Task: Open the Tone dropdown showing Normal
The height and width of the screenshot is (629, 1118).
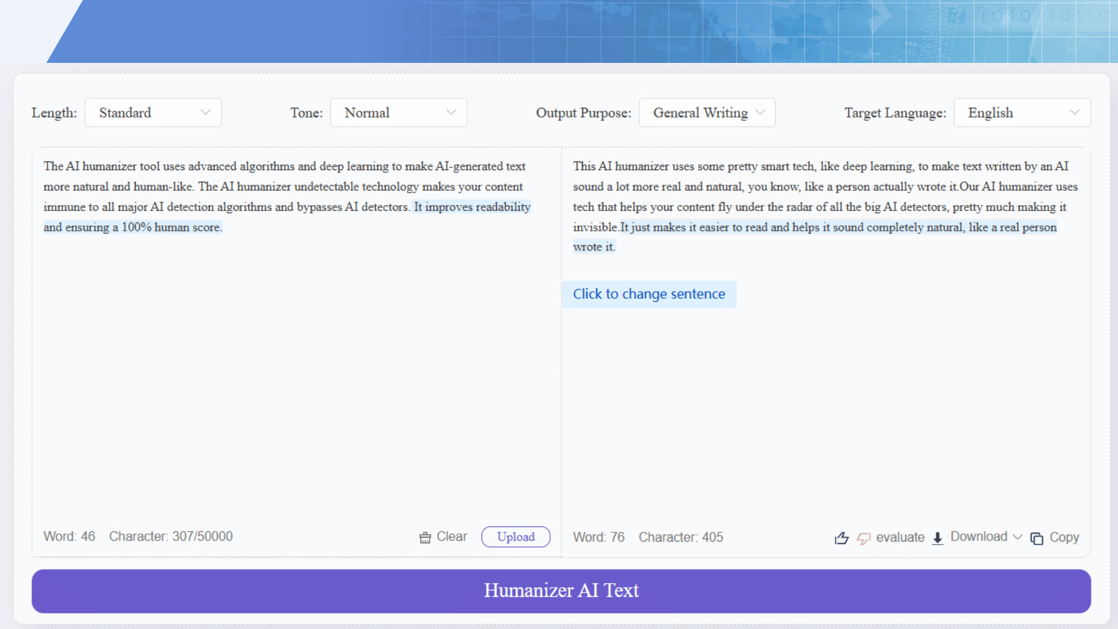Action: coord(399,112)
